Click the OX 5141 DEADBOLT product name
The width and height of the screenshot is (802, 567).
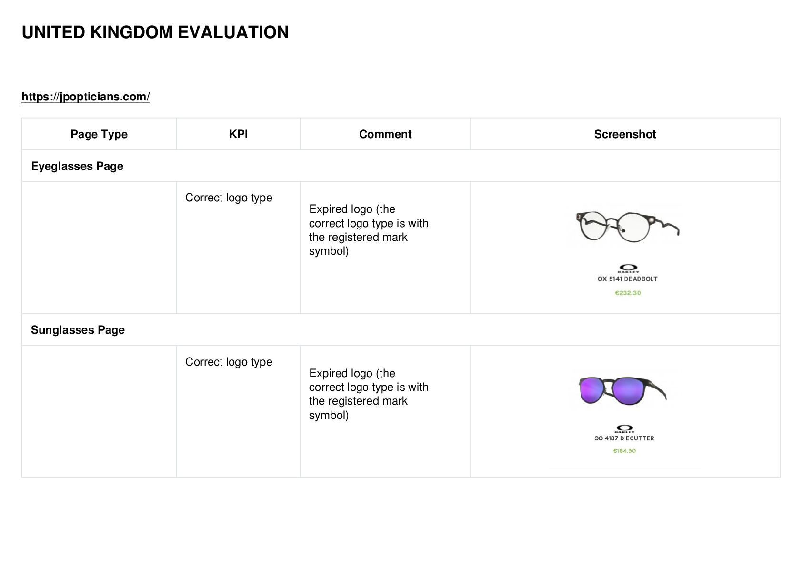pyautogui.click(x=628, y=279)
